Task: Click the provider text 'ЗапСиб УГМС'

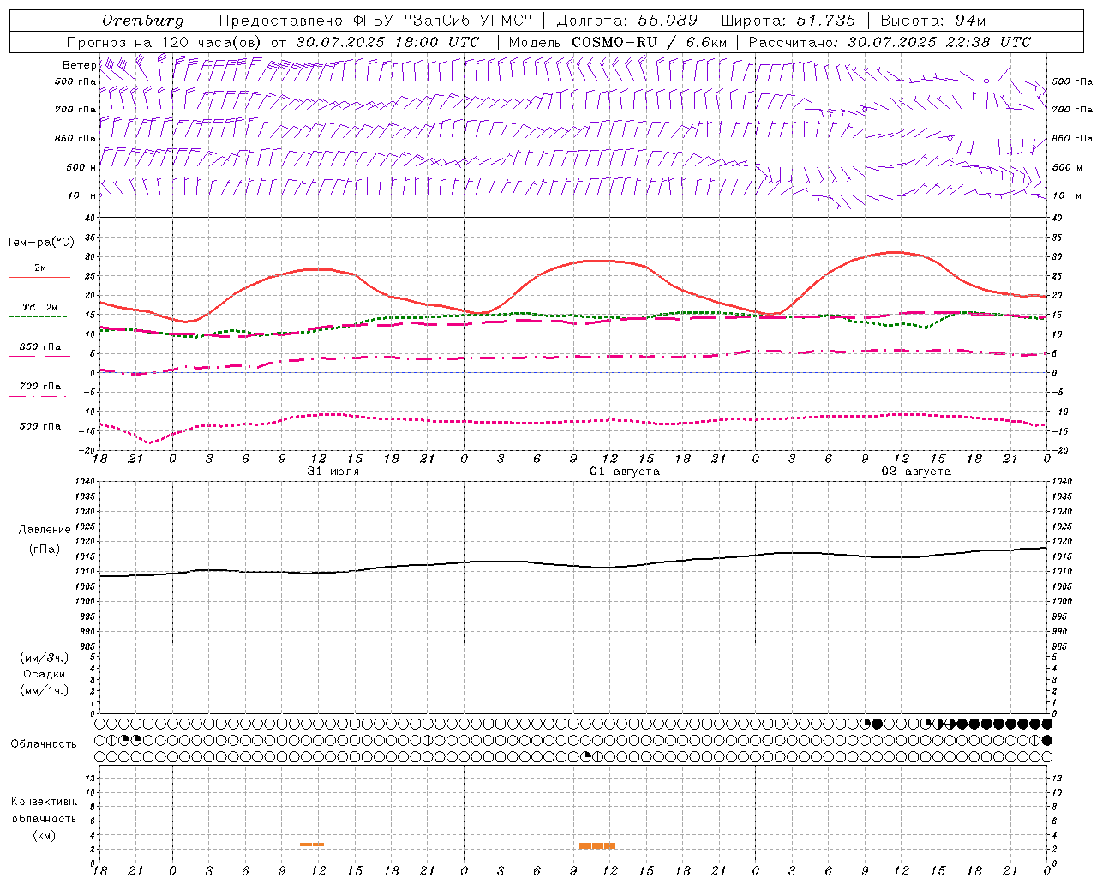Action: [x=468, y=20]
